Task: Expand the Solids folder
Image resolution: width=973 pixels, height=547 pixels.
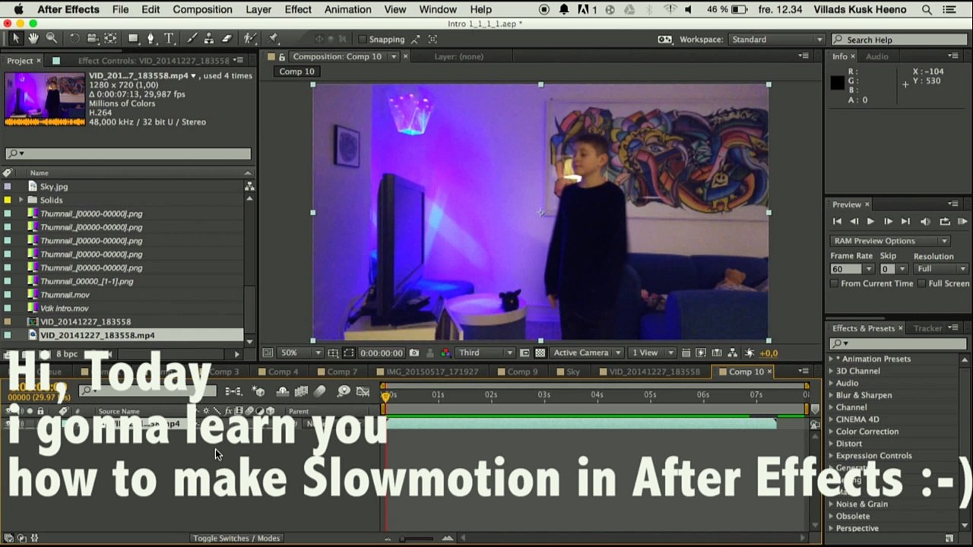Action: pos(21,200)
